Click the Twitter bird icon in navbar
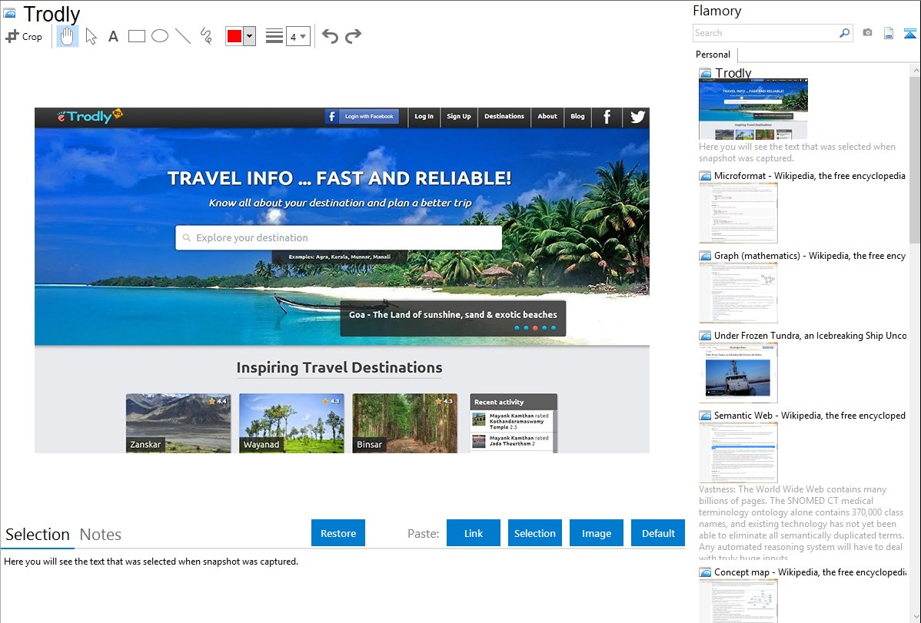Viewport: 921px width, 623px height. pos(637,117)
